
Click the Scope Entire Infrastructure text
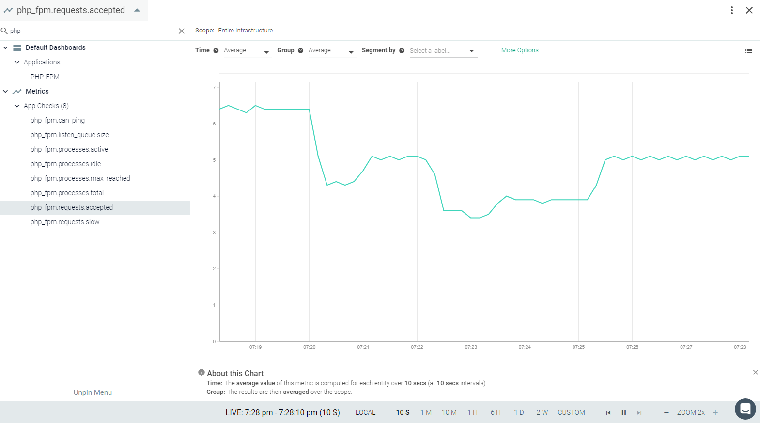pyautogui.click(x=245, y=31)
